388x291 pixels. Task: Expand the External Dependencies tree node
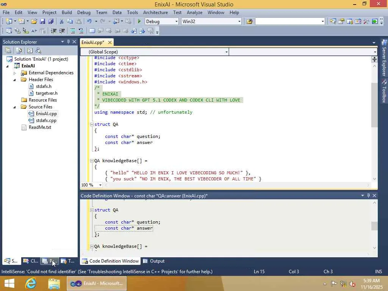coord(15,73)
